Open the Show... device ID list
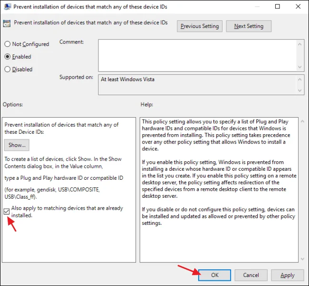Viewport: 309px width, 286px height. click(x=17, y=145)
